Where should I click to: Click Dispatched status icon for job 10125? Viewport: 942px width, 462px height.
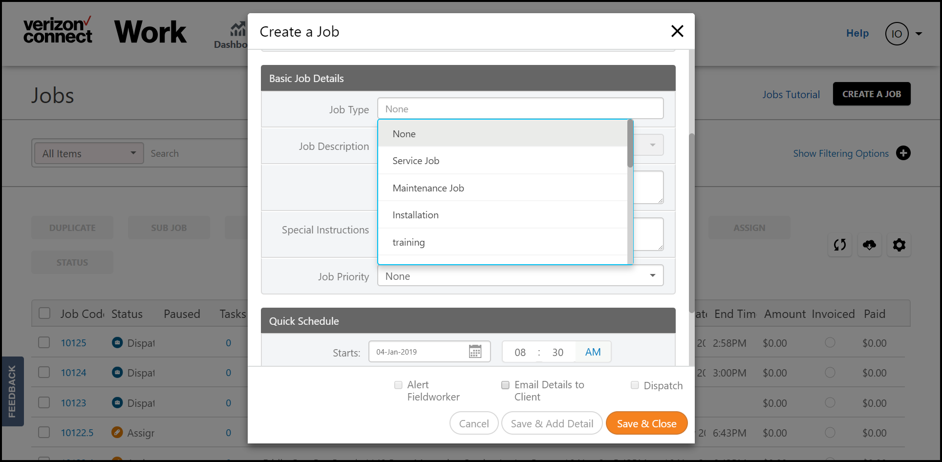[x=117, y=342]
